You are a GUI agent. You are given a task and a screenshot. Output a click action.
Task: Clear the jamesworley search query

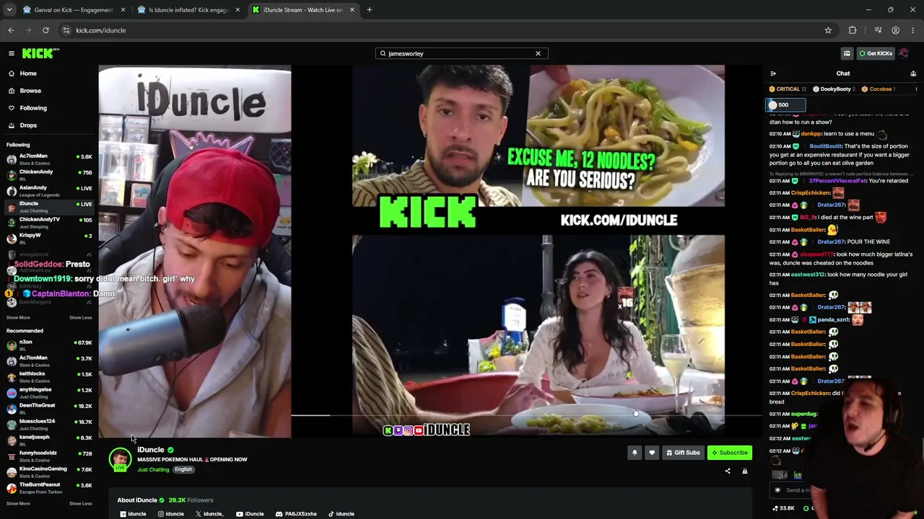pyautogui.click(x=538, y=53)
